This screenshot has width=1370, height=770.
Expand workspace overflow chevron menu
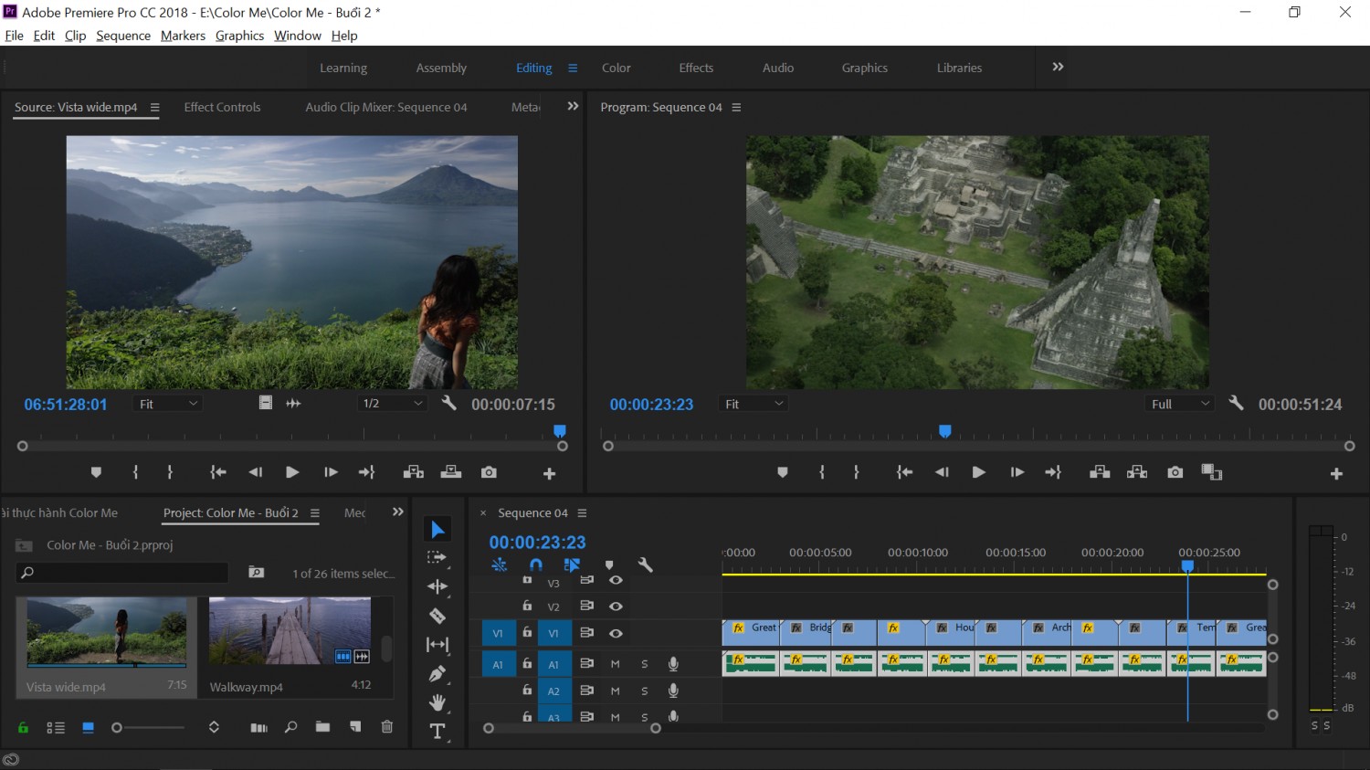1058,67
